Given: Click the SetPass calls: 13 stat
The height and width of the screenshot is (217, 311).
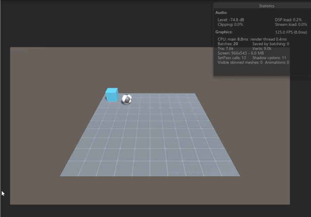Looking at the screenshot, I should tap(232, 58).
